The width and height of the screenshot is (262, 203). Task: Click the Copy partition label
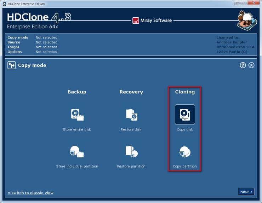(185, 166)
